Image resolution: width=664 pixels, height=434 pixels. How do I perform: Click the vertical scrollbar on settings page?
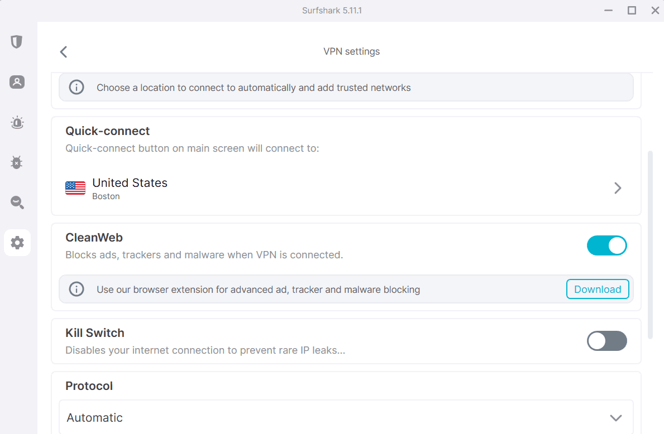[650, 244]
